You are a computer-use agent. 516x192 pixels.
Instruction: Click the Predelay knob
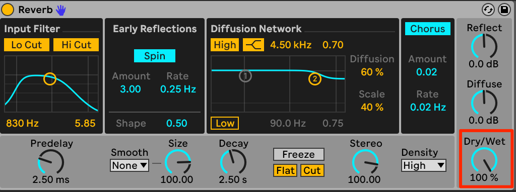(x=51, y=161)
